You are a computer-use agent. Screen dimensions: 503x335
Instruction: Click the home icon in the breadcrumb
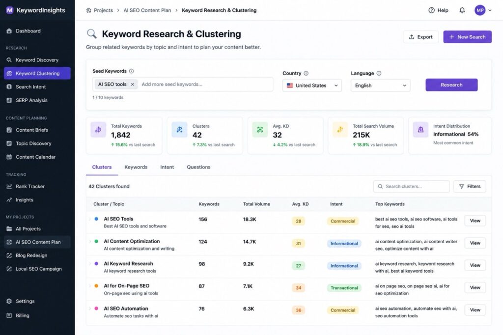[89, 10]
